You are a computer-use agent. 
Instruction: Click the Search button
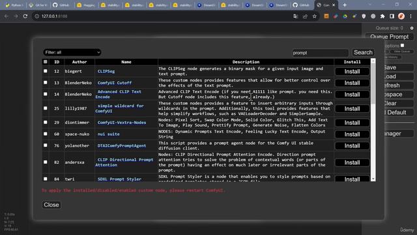coord(363,52)
